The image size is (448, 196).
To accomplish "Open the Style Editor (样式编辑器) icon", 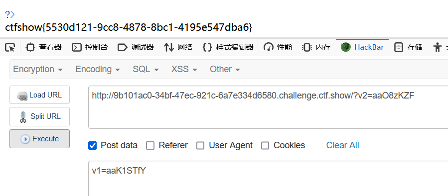I will 207,47.
